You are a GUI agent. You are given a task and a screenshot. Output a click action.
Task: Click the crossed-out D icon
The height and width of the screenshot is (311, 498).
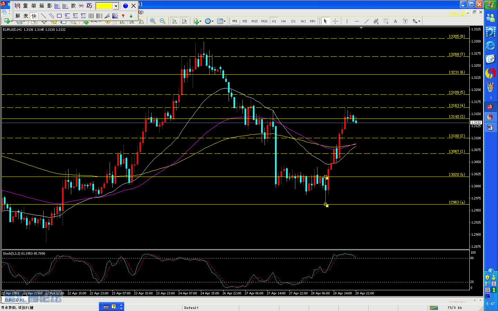click(x=89, y=6)
